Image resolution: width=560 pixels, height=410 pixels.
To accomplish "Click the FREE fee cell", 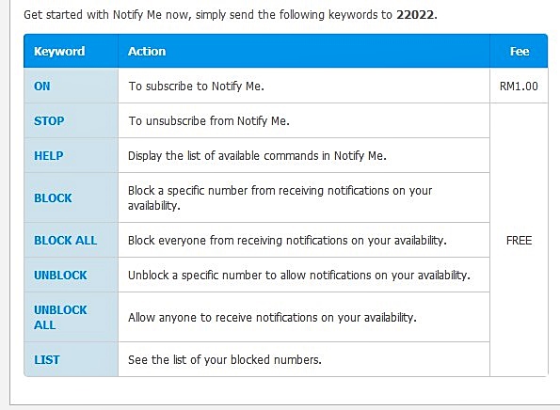I will [519, 240].
